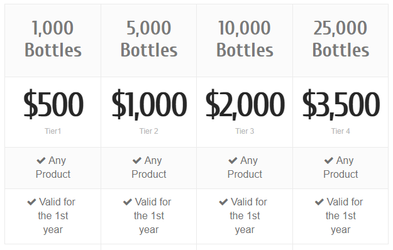Click the Tier1 label

(x=53, y=131)
